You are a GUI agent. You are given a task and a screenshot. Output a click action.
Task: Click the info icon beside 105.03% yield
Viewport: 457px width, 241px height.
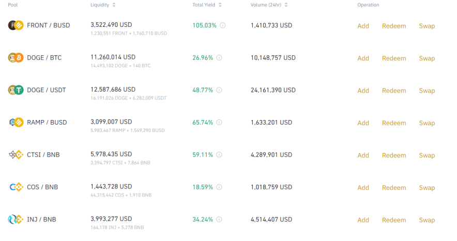point(223,25)
